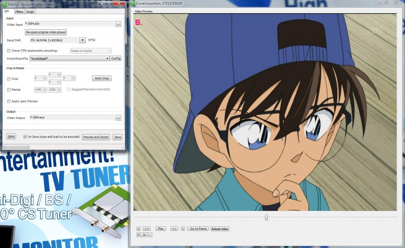The image size is (405, 248).
Task: Fast forward with the >> button
Action: pos(174,229)
